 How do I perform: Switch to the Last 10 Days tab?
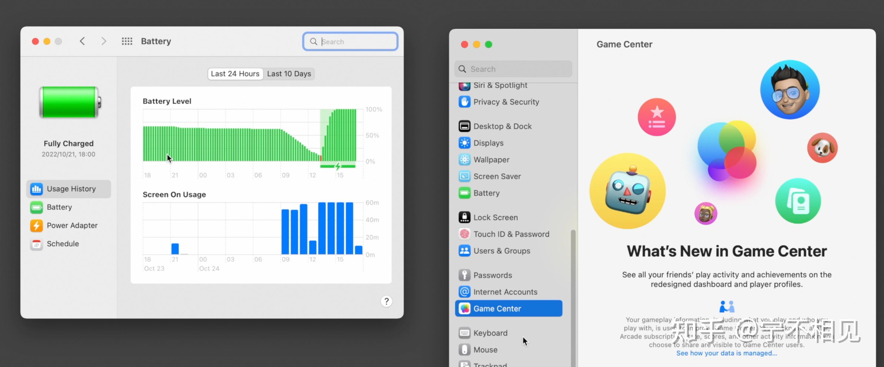point(289,73)
